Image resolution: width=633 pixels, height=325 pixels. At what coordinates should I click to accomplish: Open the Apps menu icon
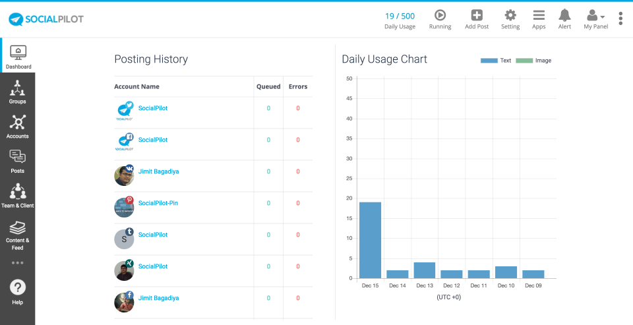point(539,16)
